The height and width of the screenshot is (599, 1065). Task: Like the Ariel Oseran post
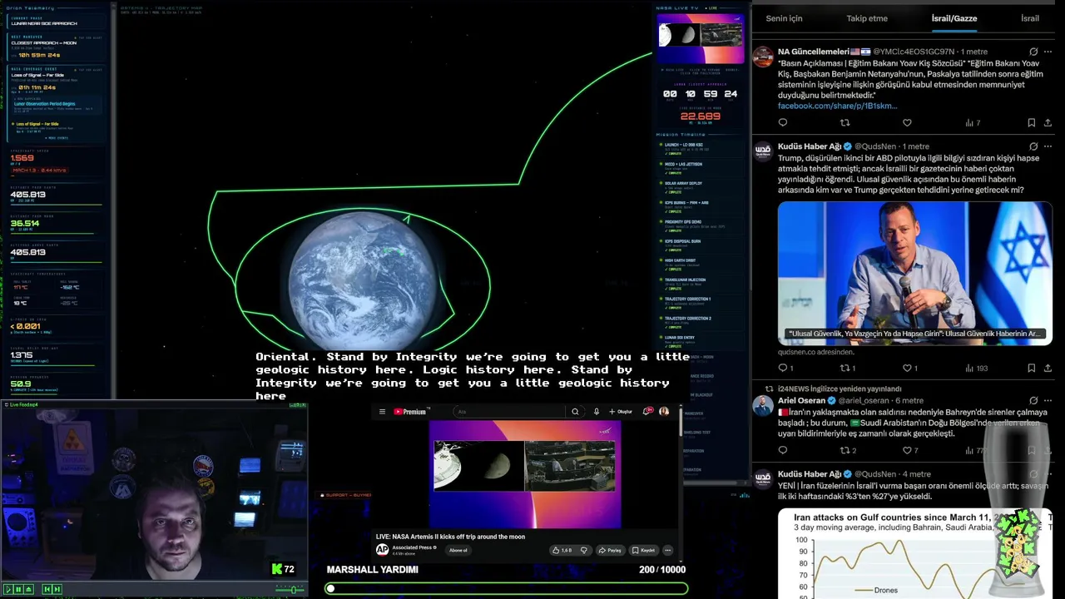909,450
